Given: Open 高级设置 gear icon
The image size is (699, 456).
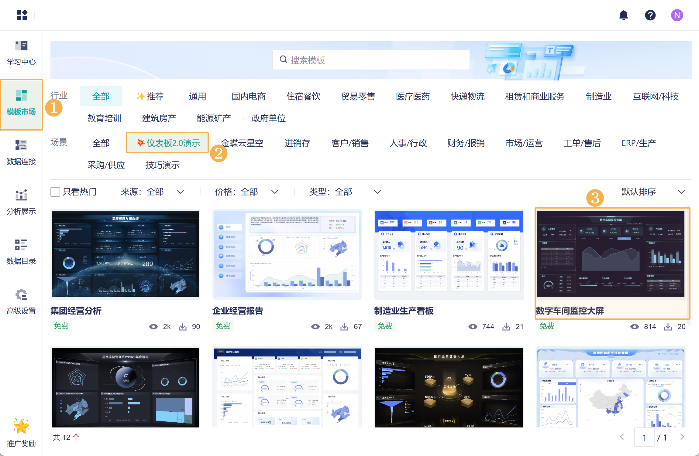Looking at the screenshot, I should click(21, 295).
